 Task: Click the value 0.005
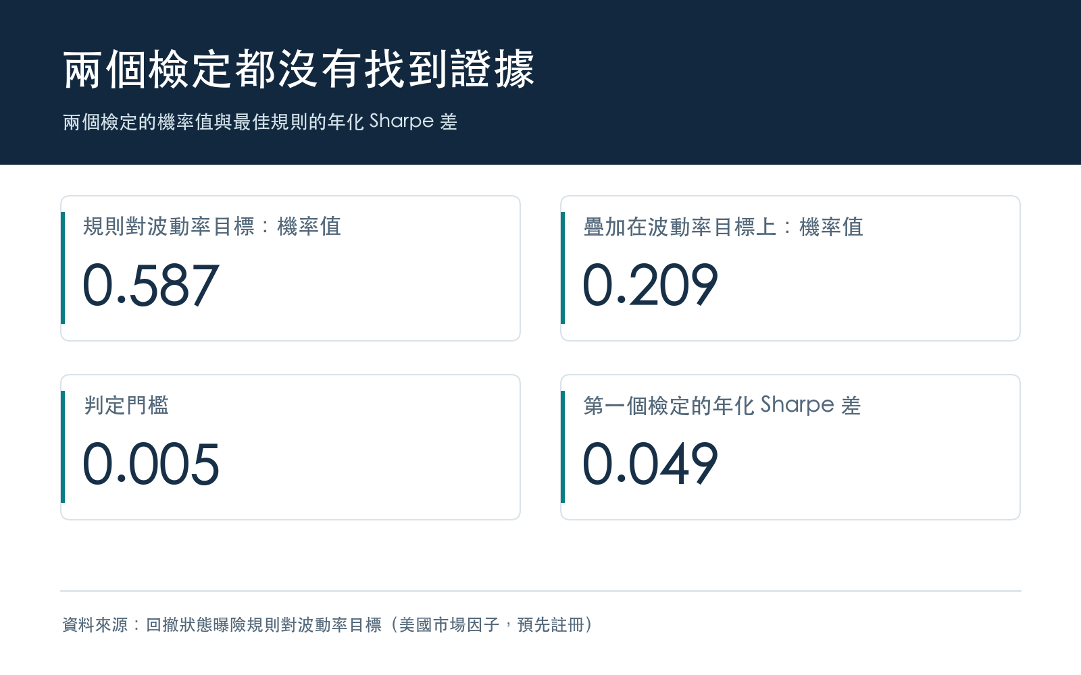click(x=151, y=464)
